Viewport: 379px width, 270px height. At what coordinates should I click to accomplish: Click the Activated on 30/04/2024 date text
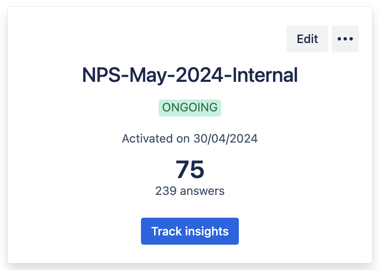coord(190,138)
